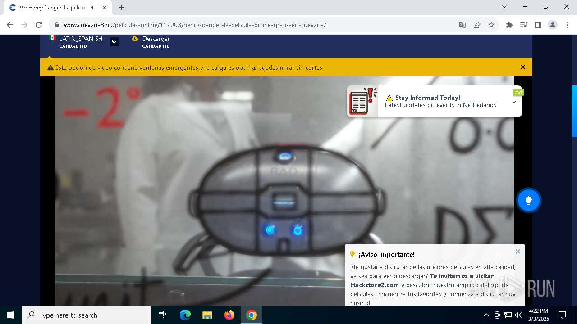
Task: Share this page icon
Action: pos(477,25)
